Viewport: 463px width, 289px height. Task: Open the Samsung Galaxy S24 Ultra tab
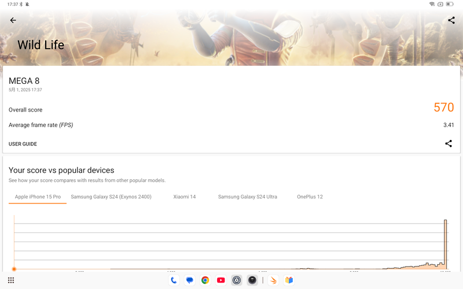pos(248,197)
